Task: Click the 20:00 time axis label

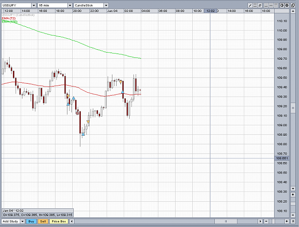Action: pyautogui.click(x=77, y=11)
